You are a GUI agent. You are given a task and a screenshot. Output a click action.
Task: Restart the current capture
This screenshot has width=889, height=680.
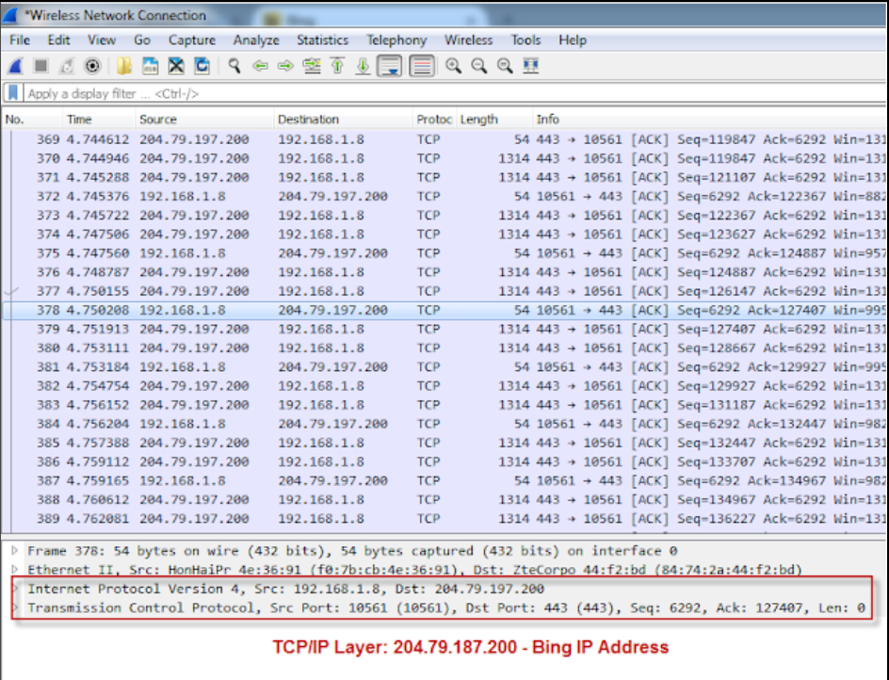click(66, 66)
